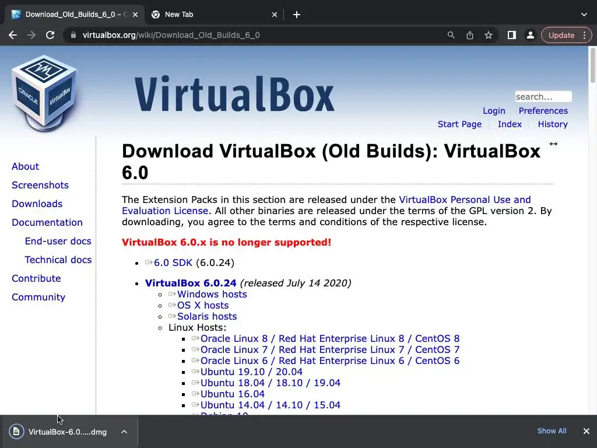
Task: Reload the page with the refresh icon
Action: point(50,35)
